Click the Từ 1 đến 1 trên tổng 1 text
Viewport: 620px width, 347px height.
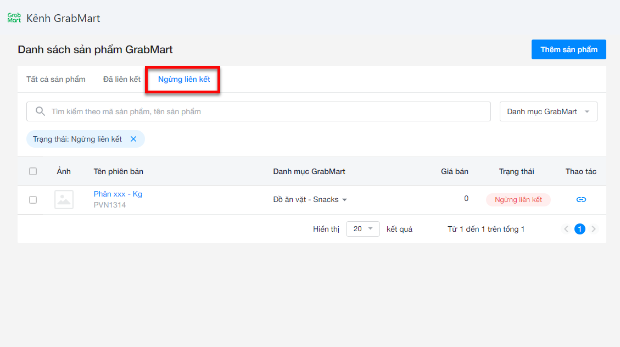486,229
